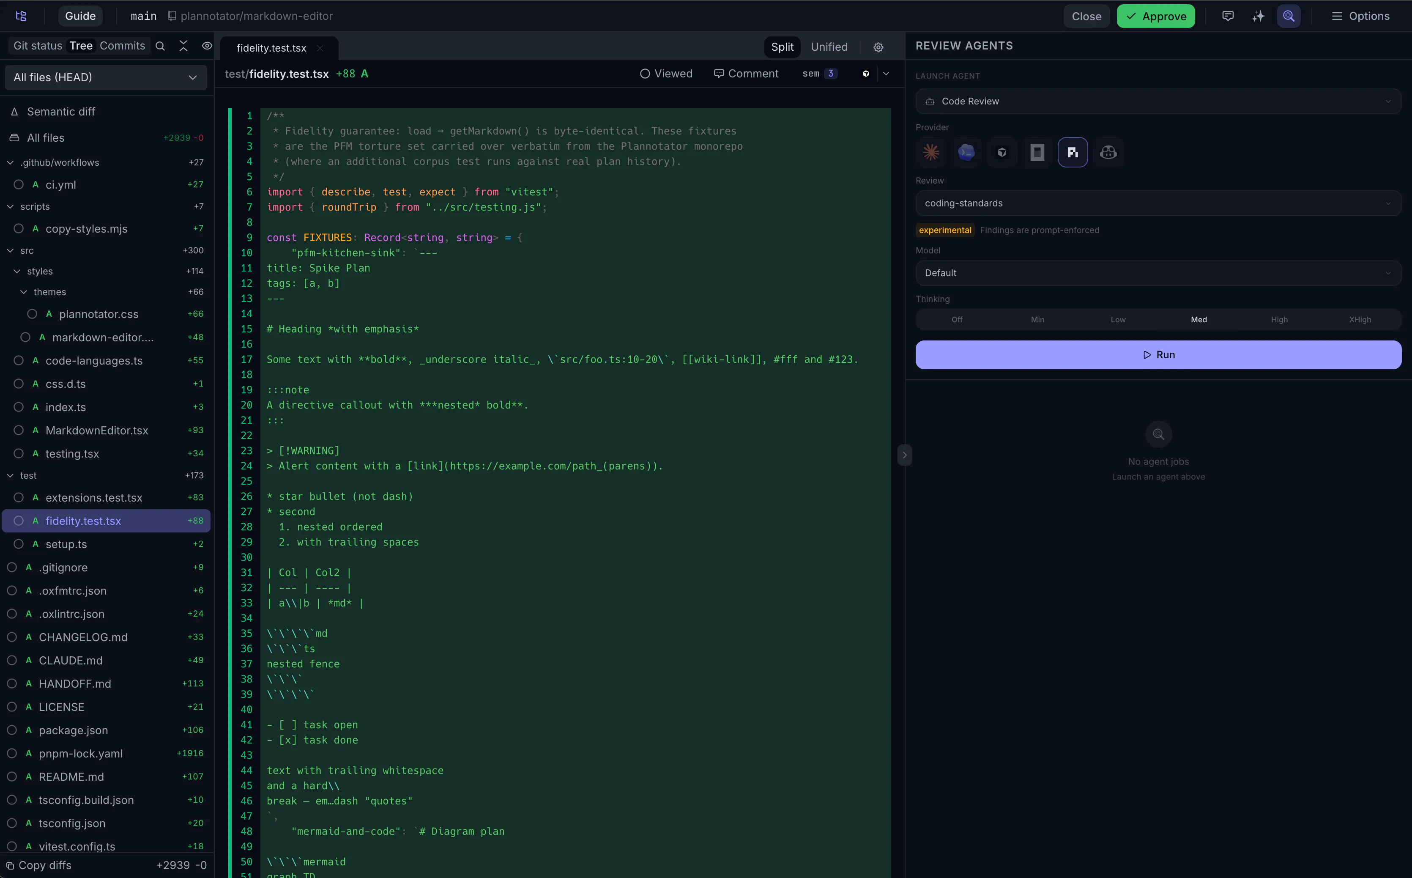Select the highlighted pixel-P provider icon
The width and height of the screenshot is (1412, 878).
(x=1073, y=152)
